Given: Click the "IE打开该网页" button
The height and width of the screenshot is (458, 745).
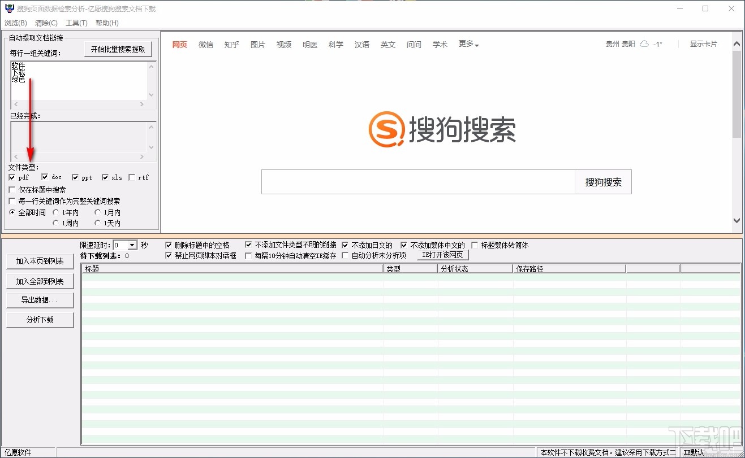Looking at the screenshot, I should point(442,255).
